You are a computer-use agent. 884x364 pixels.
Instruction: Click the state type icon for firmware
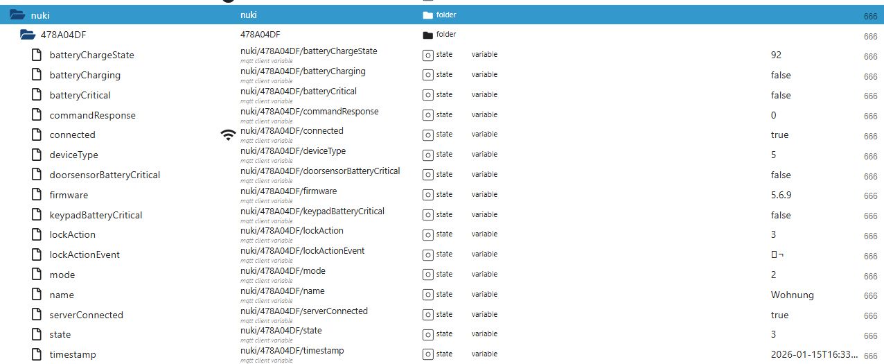coord(428,195)
